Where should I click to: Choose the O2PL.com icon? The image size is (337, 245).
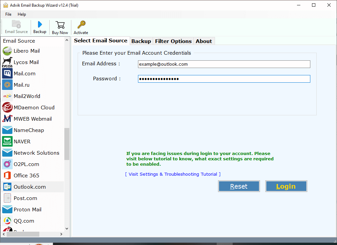pyautogui.click(x=7, y=164)
